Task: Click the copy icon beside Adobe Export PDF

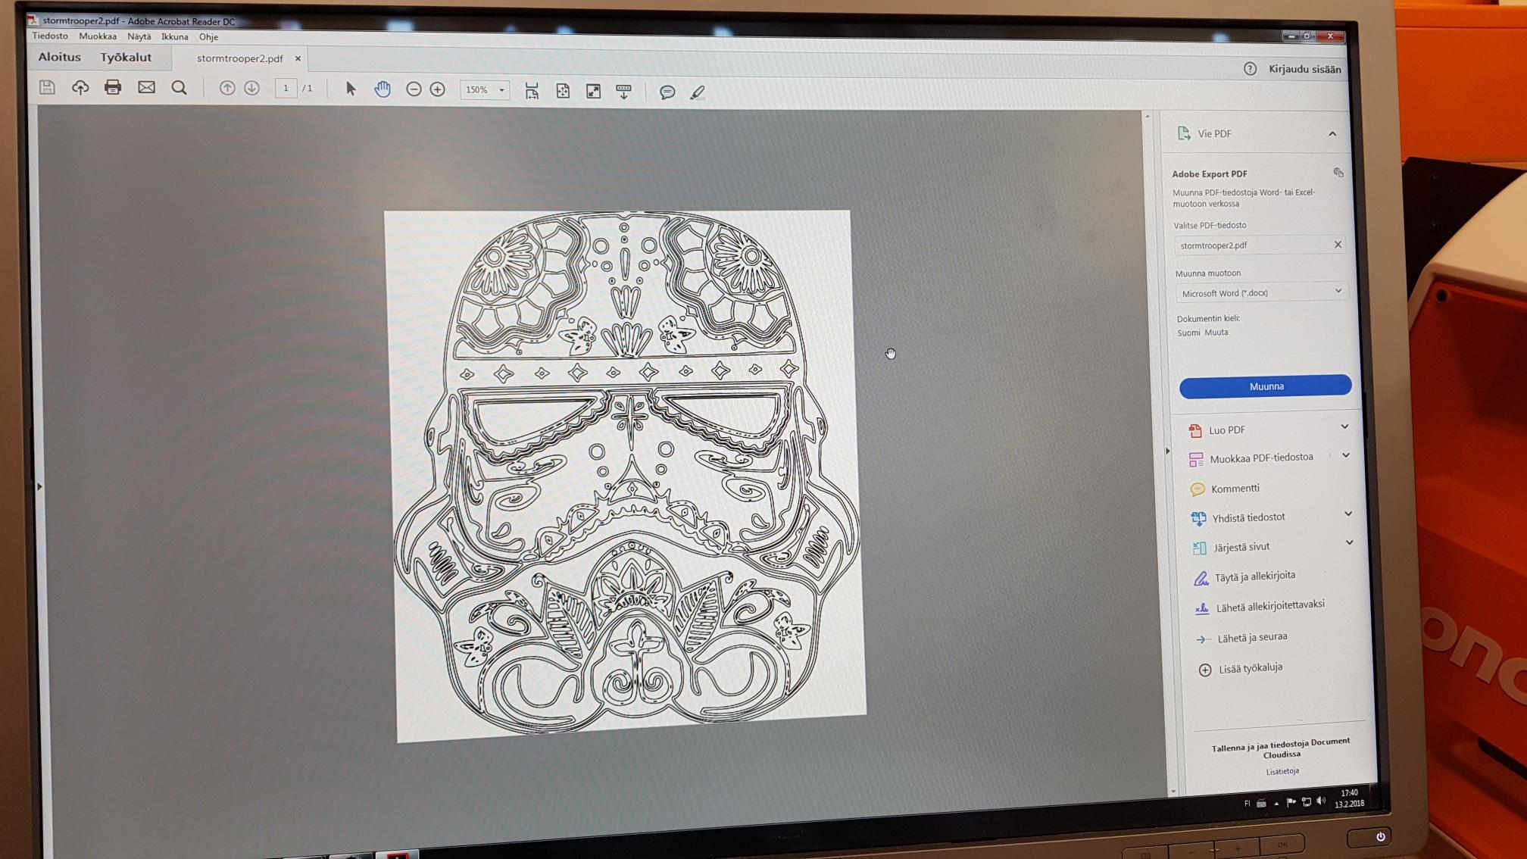Action: tap(1338, 173)
